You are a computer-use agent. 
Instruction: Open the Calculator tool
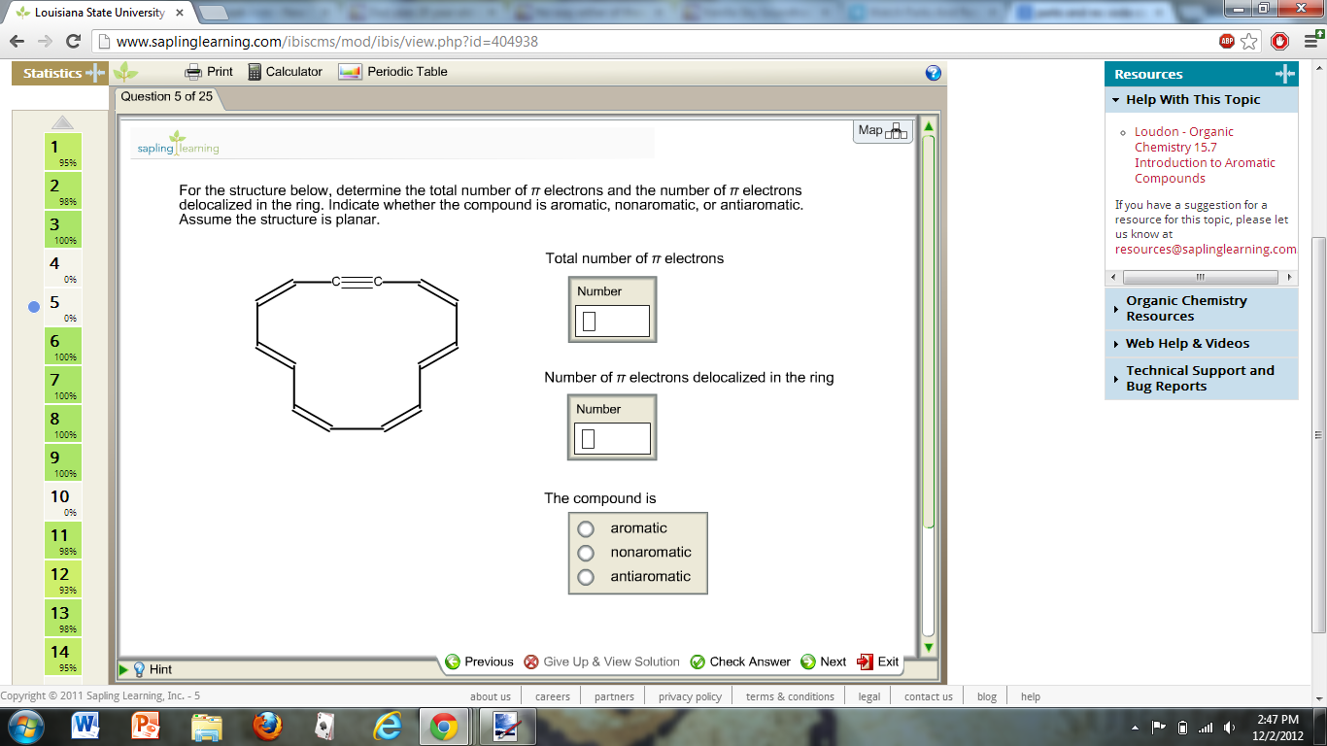pyautogui.click(x=285, y=72)
